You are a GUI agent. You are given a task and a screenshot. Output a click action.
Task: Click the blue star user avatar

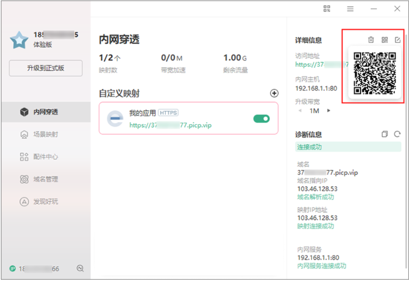click(19, 40)
